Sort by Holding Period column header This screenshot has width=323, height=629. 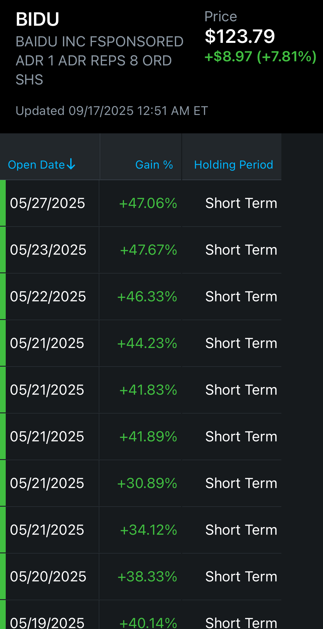tap(234, 165)
